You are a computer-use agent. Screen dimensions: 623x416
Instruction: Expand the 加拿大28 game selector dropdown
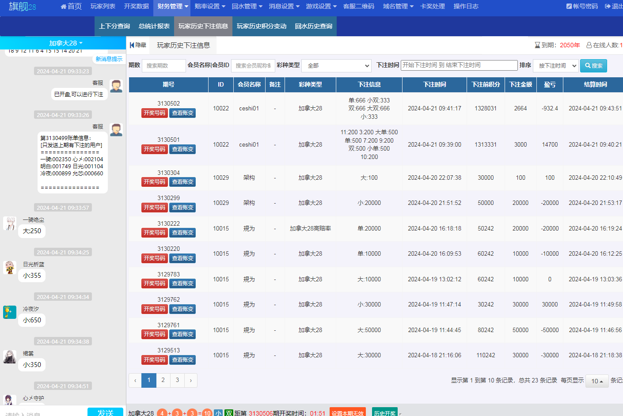coord(65,43)
